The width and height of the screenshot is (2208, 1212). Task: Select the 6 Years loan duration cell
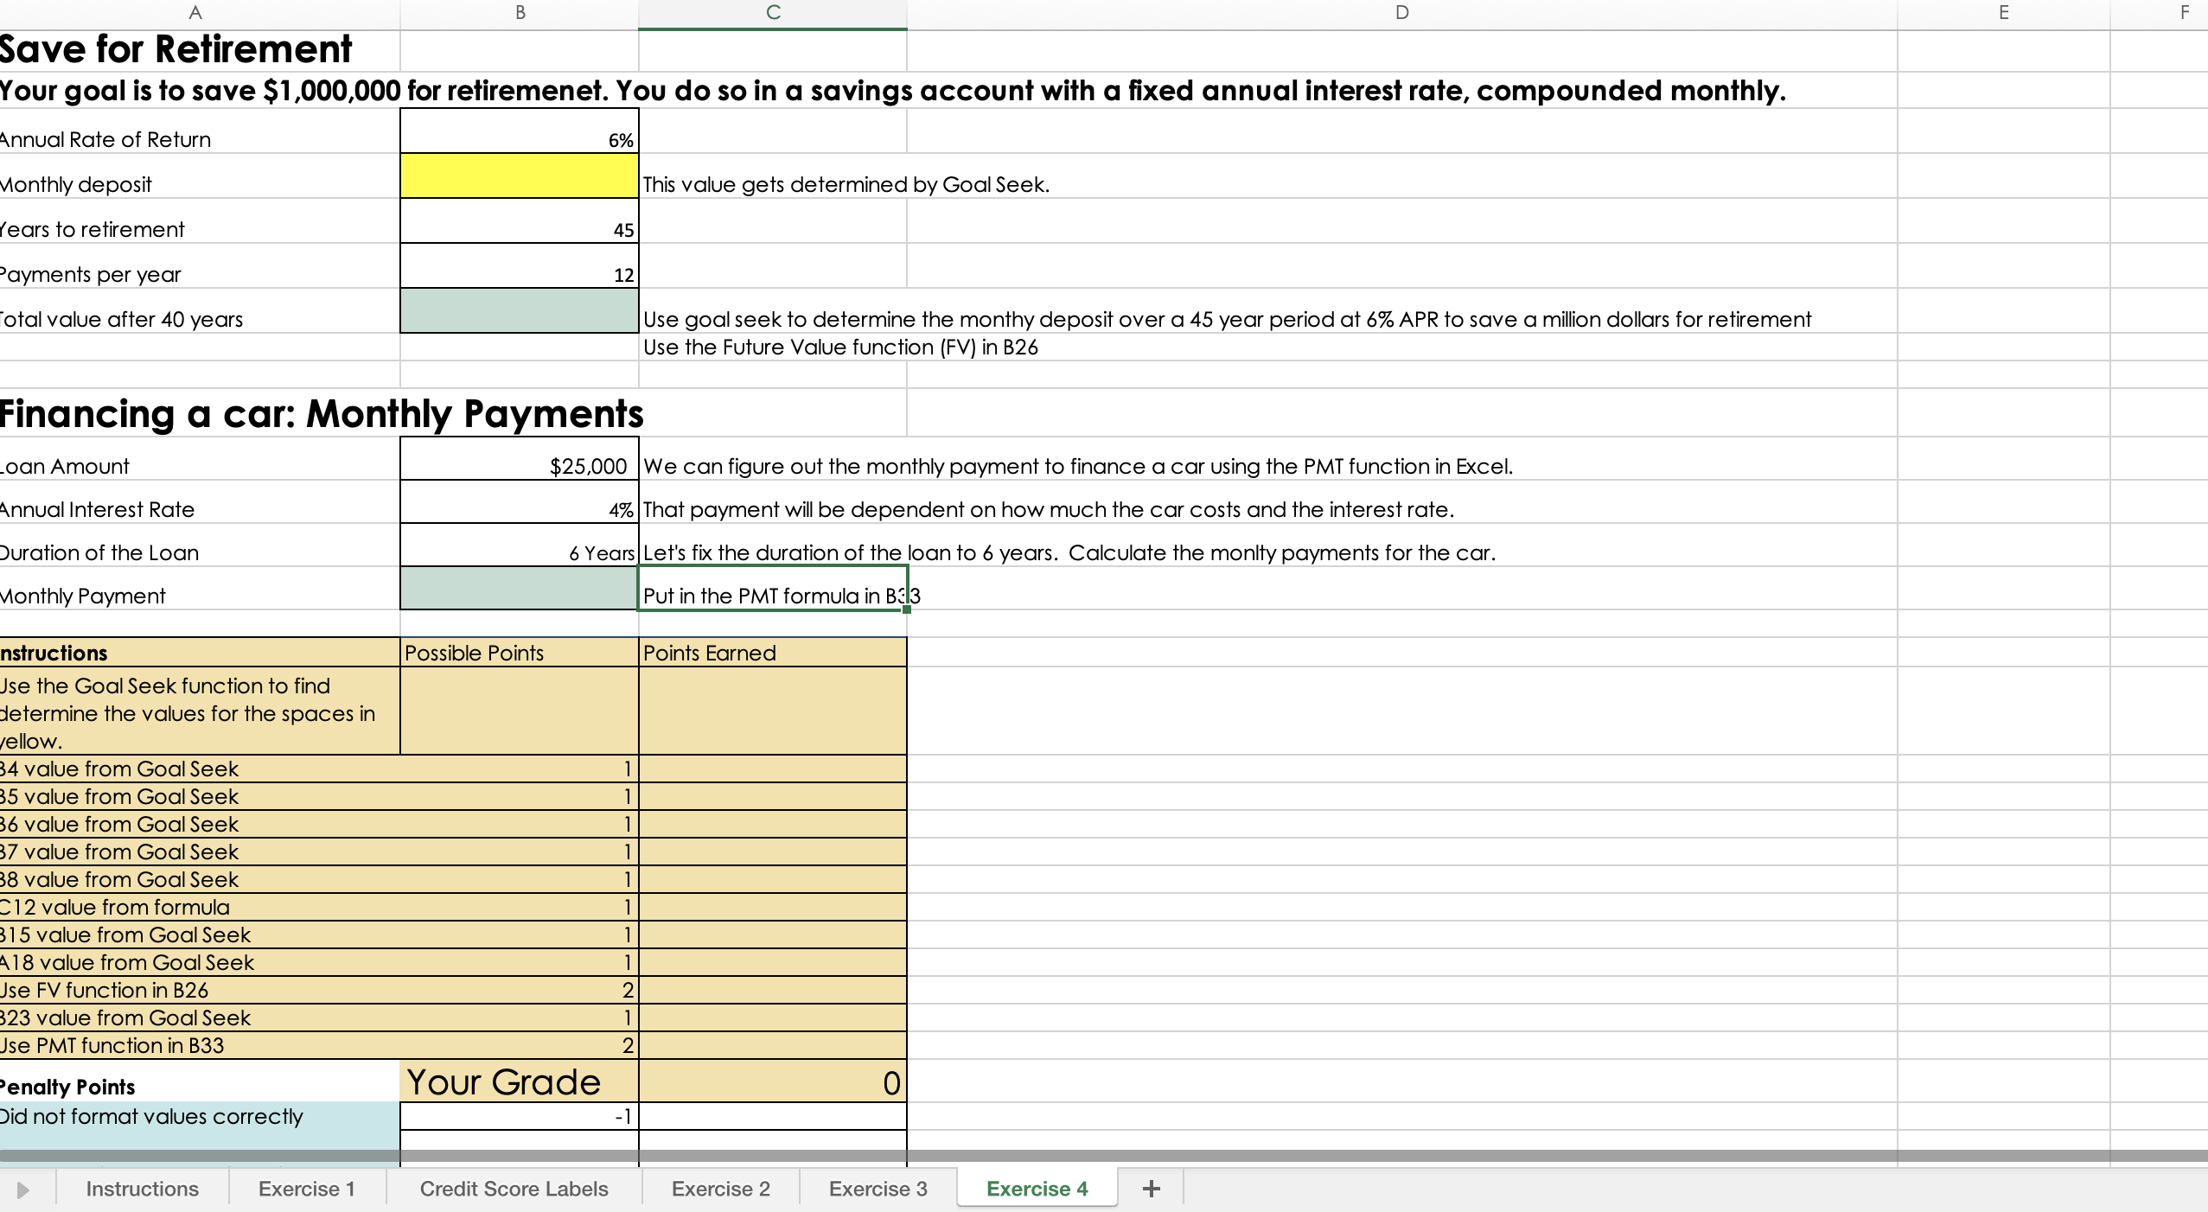[519, 545]
